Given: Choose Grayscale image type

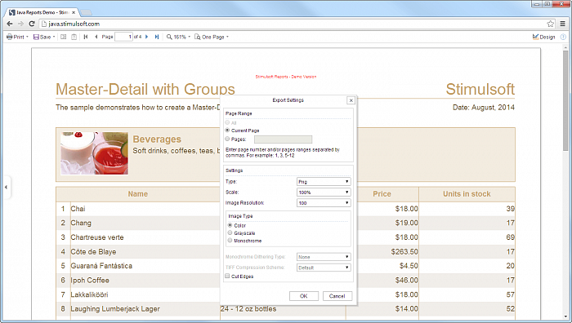Looking at the screenshot, I should (x=230, y=232).
